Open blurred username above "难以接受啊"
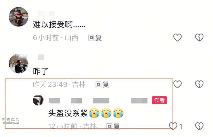 coord(46,14)
